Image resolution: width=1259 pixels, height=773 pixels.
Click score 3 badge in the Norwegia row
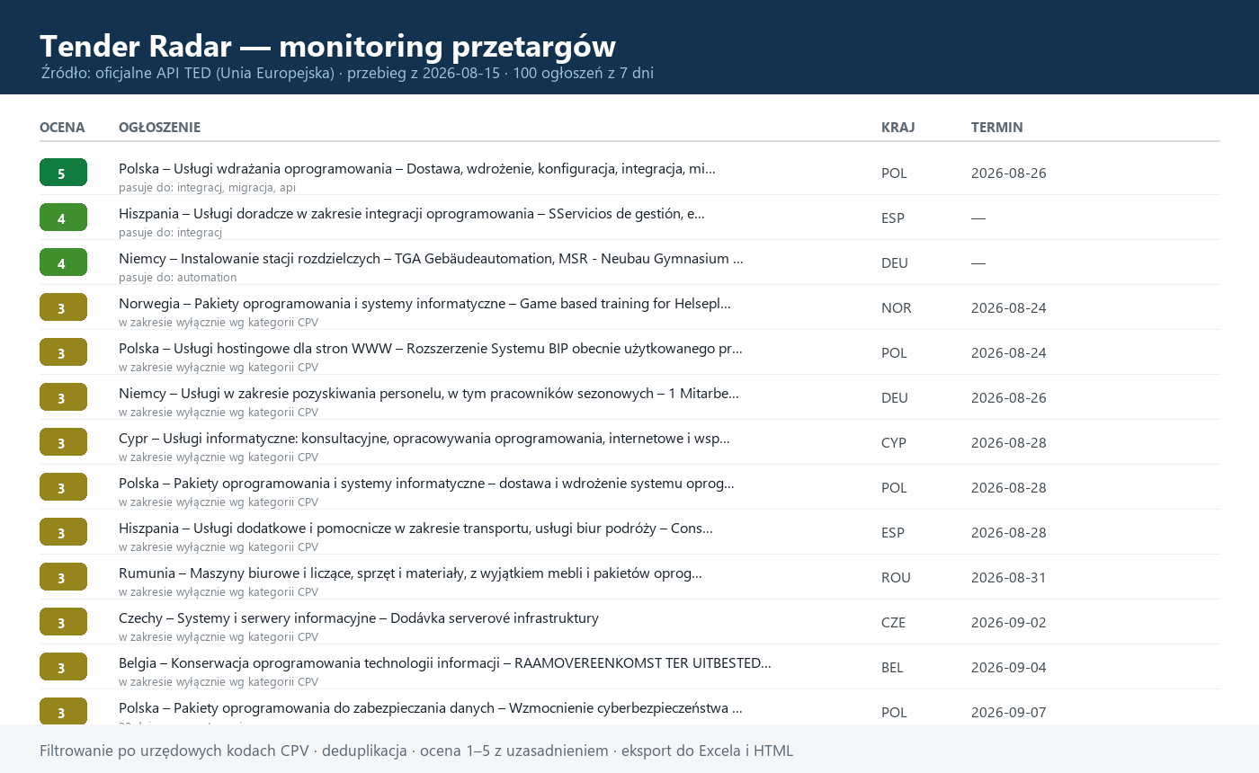63,307
